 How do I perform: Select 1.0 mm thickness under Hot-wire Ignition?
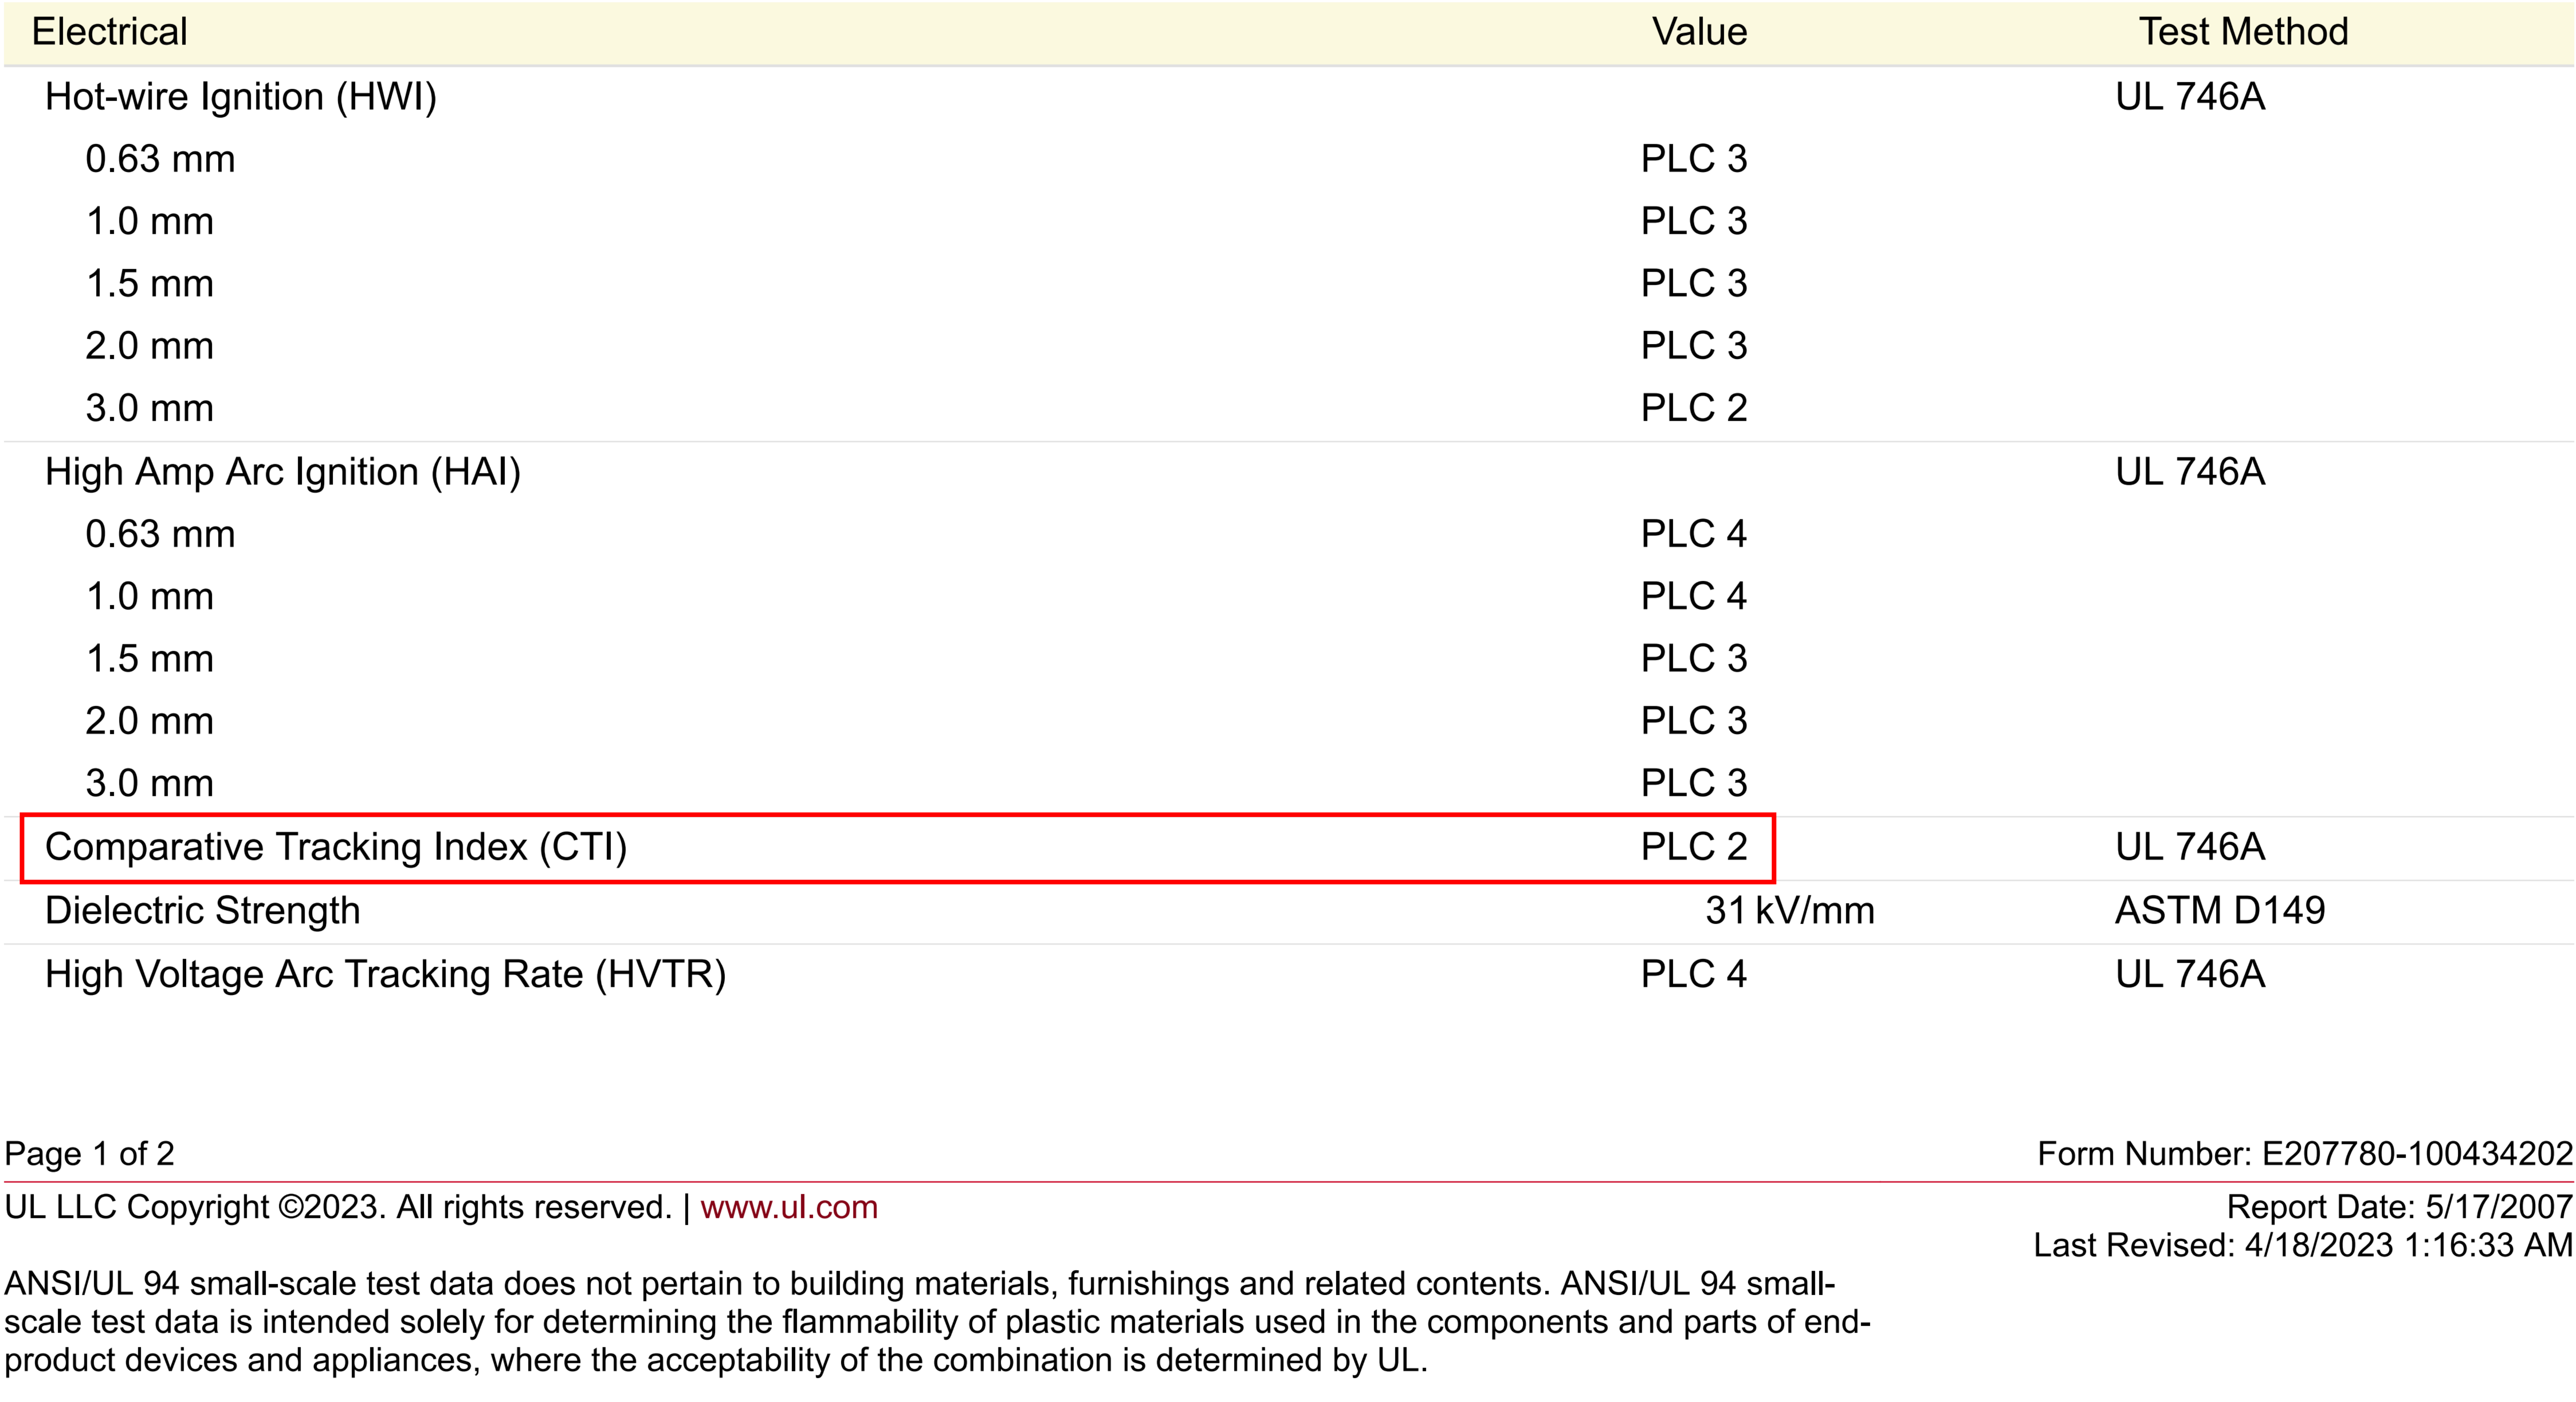click(150, 222)
